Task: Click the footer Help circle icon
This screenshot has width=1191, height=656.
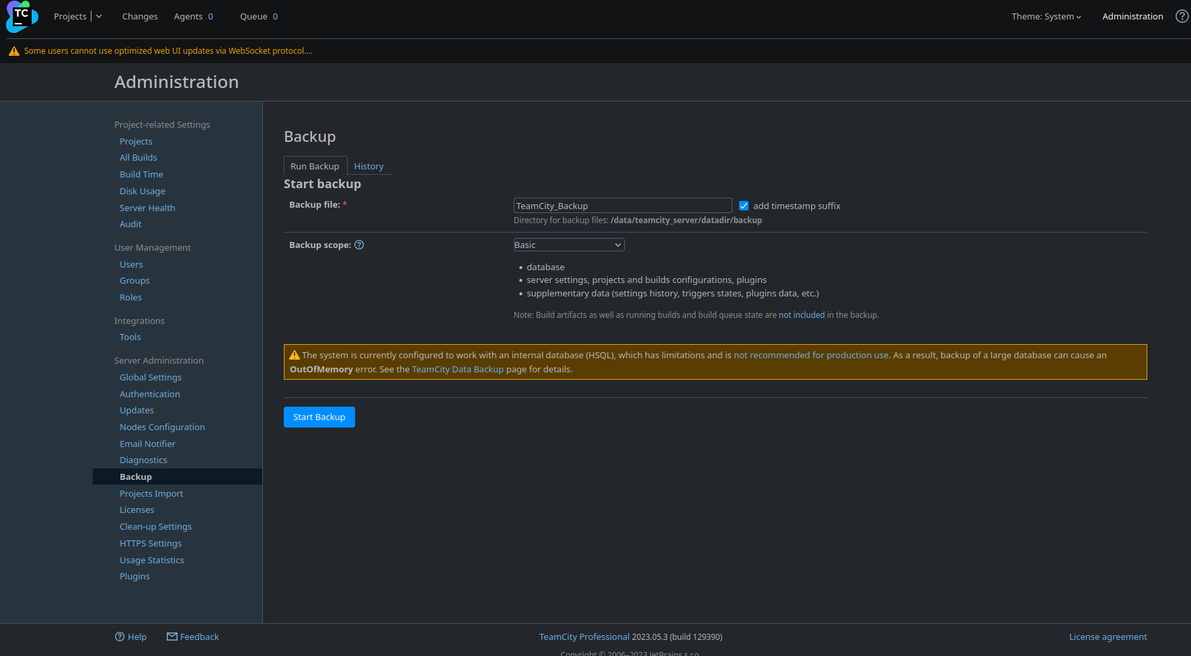Action: point(120,637)
